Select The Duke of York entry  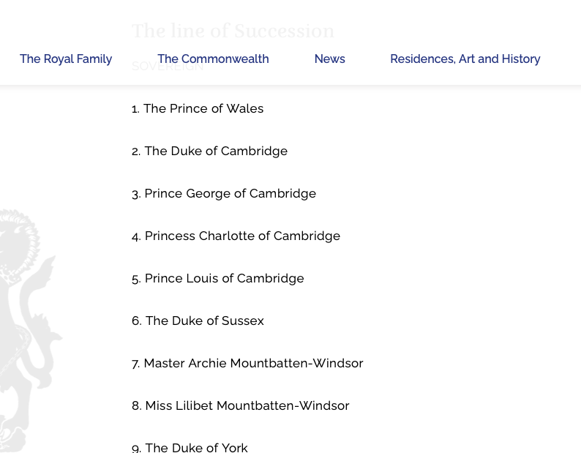point(196,448)
